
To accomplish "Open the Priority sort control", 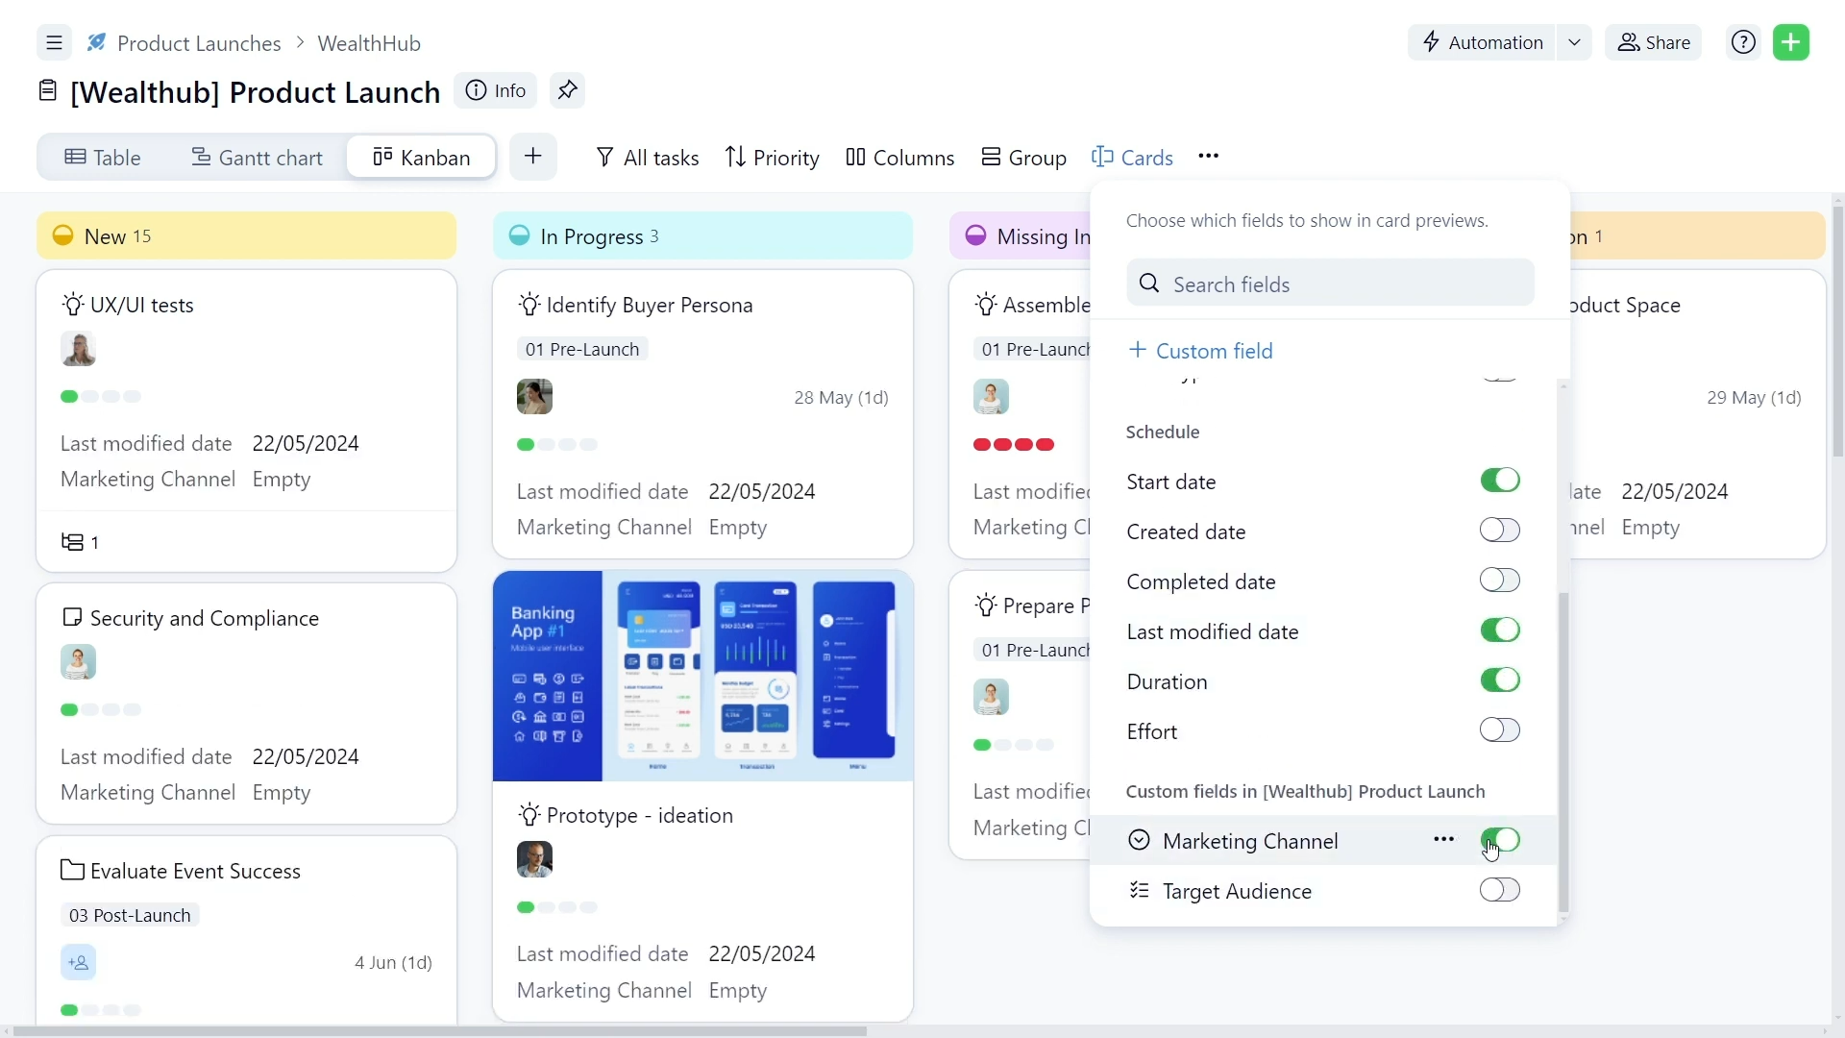I will (x=773, y=157).
